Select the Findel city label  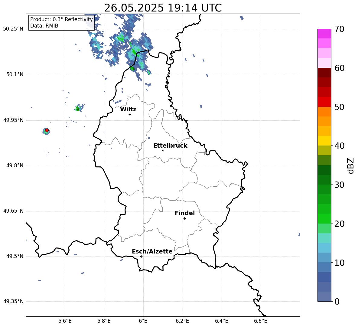pos(185,213)
